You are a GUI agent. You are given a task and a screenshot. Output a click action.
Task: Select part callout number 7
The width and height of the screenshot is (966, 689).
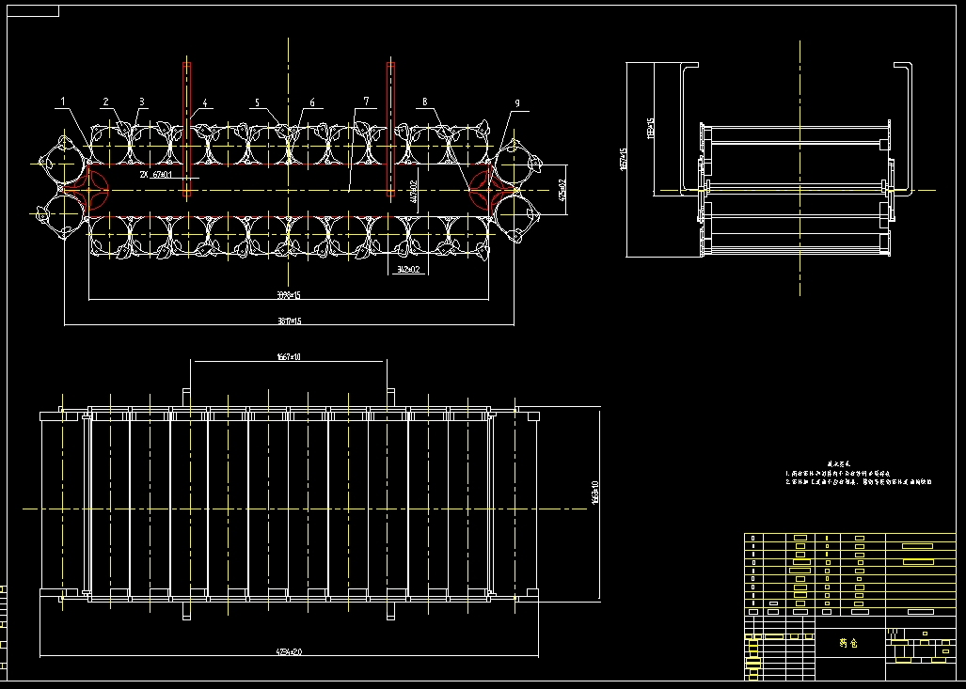(367, 101)
